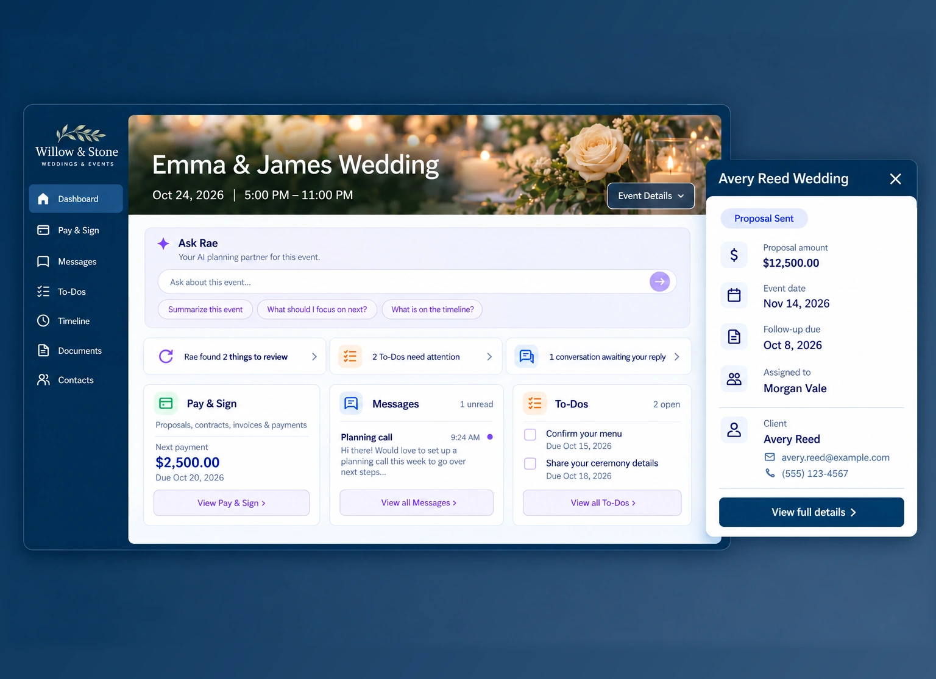
Task: Click the chat icon beside conversation awaiting reply
Action: tap(526, 356)
